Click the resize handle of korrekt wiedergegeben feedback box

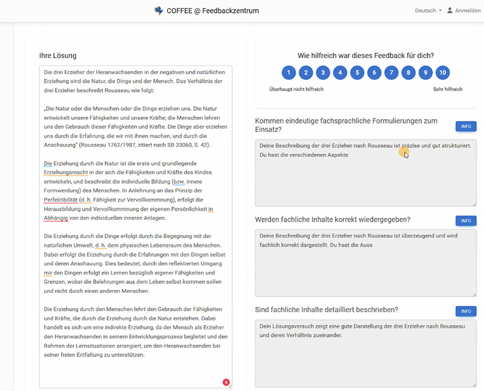point(474,294)
